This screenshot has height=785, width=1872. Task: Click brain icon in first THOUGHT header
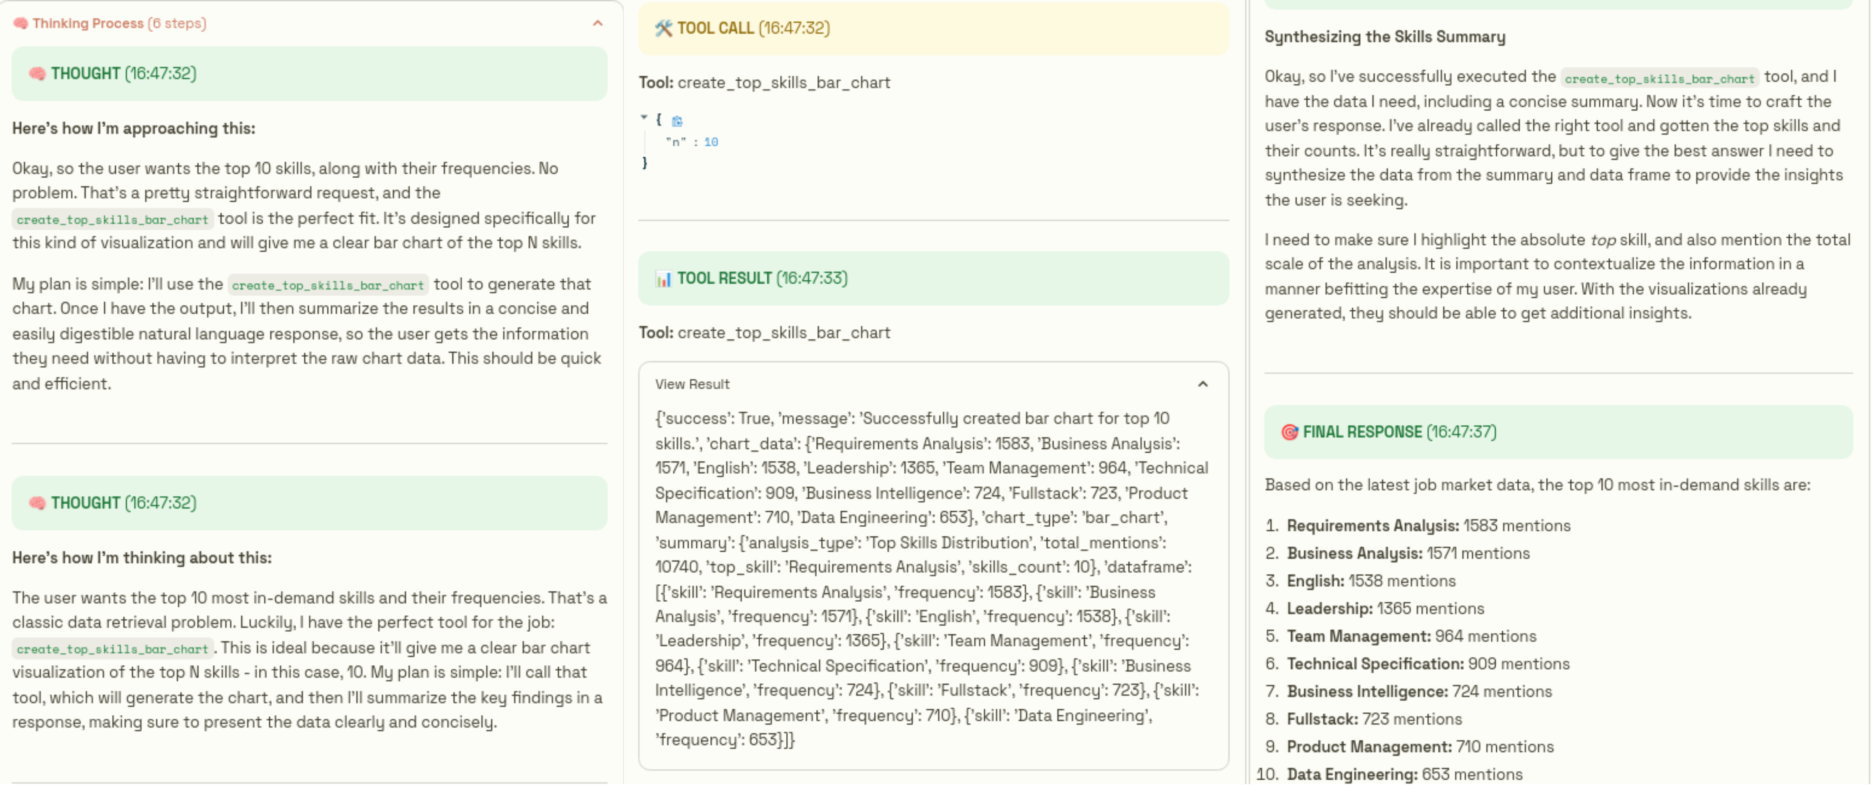[37, 74]
